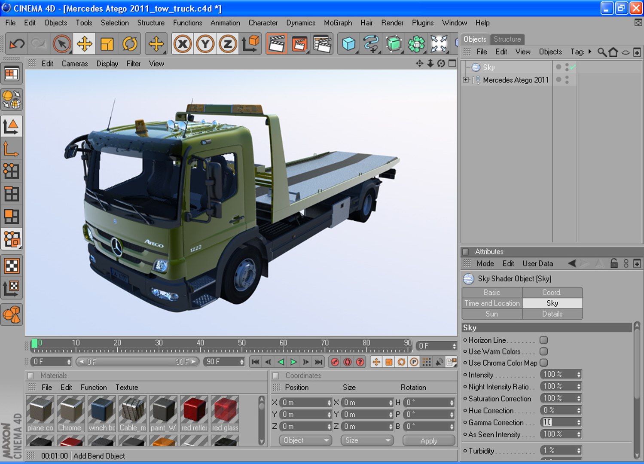Image resolution: width=644 pixels, height=464 pixels.
Task: Toggle Autokeying record button
Action: (x=348, y=362)
